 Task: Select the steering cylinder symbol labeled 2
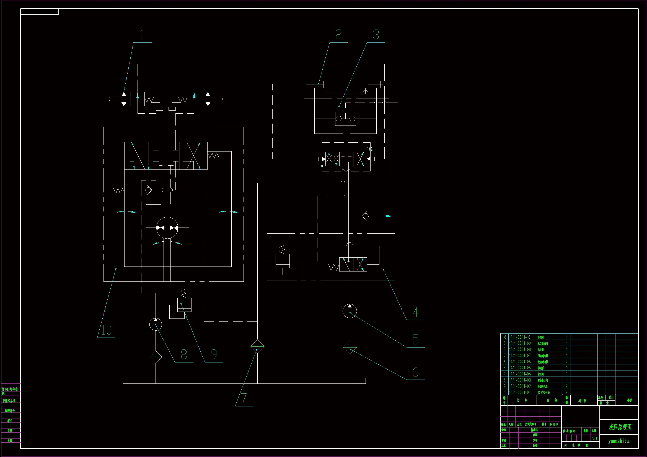[x=319, y=84]
